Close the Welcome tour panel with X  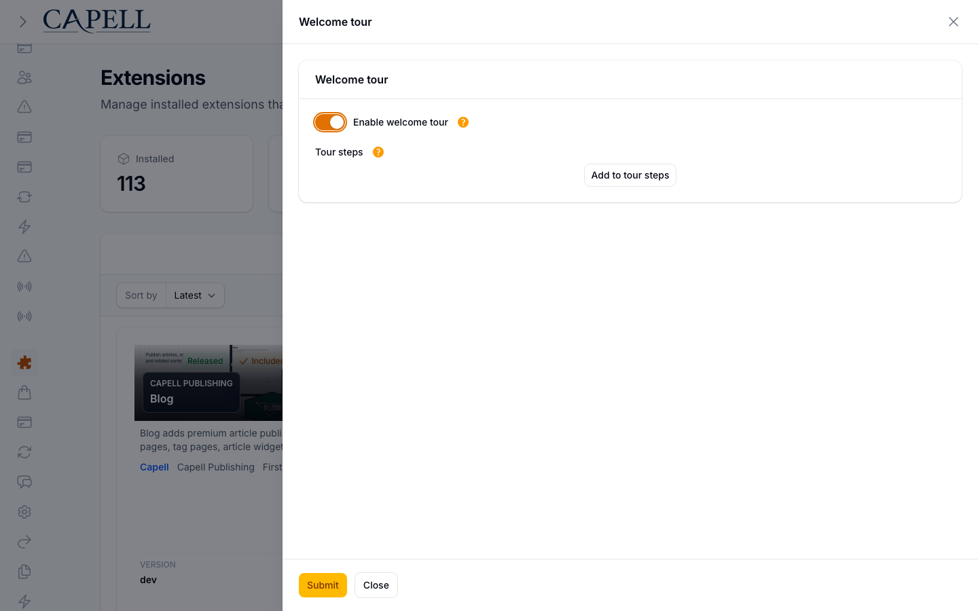click(954, 22)
